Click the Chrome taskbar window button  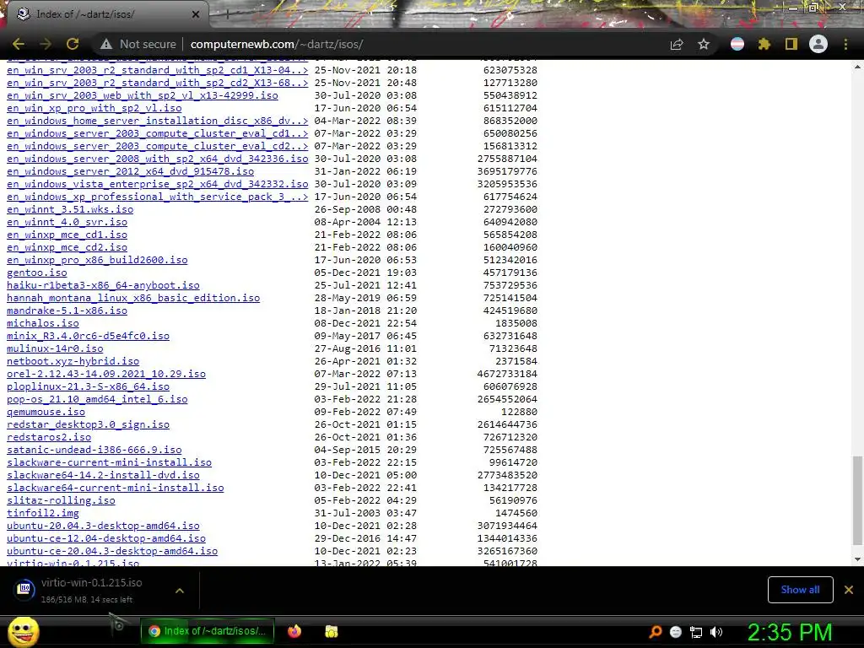pos(208,631)
